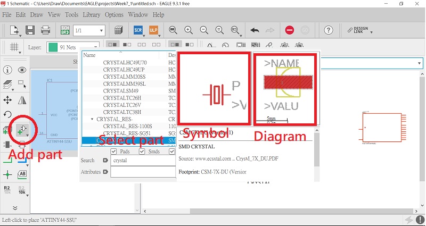Select the green Net drawing tool

7,161
